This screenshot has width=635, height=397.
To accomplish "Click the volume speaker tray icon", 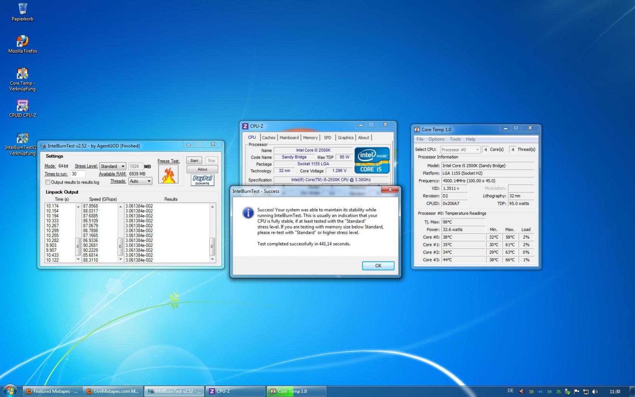I will click(x=595, y=391).
